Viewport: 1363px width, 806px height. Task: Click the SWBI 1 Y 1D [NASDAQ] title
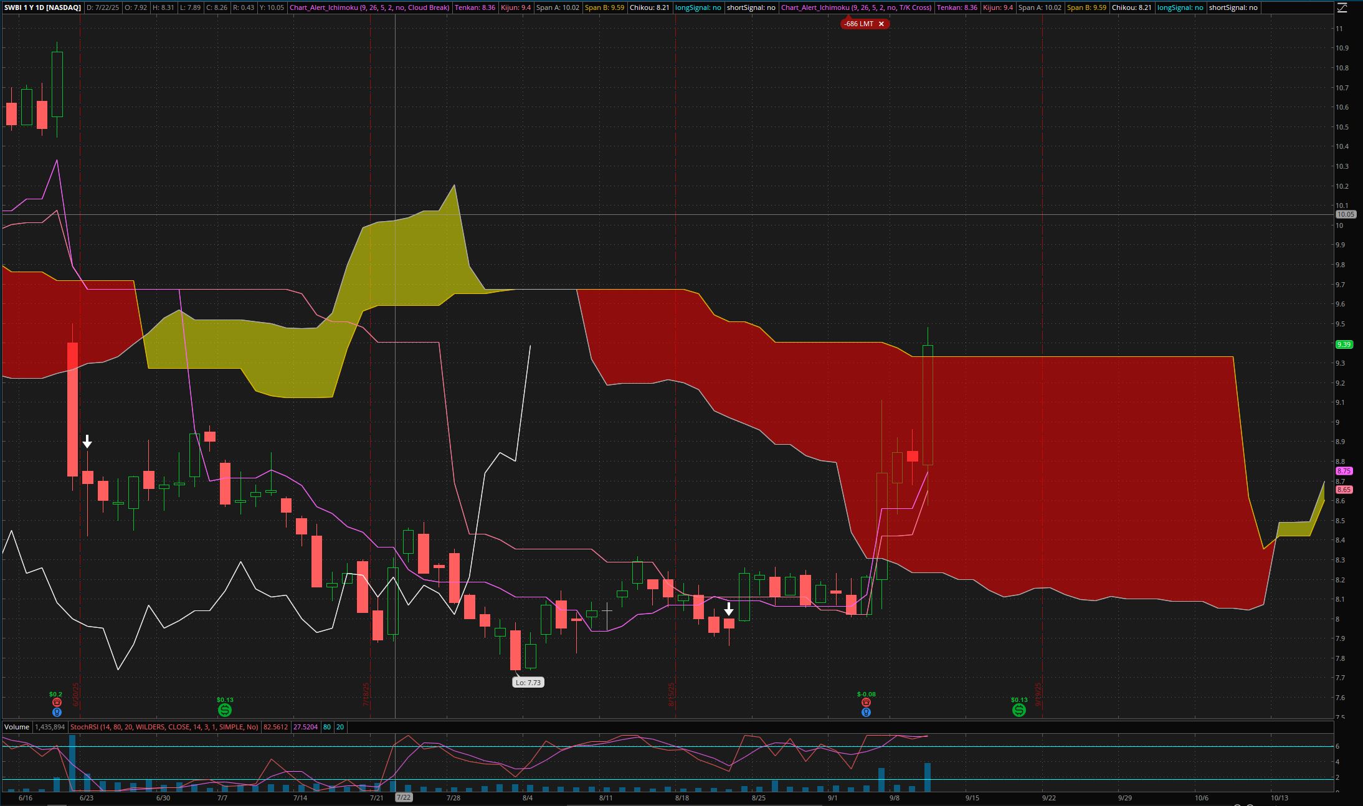(42, 7)
